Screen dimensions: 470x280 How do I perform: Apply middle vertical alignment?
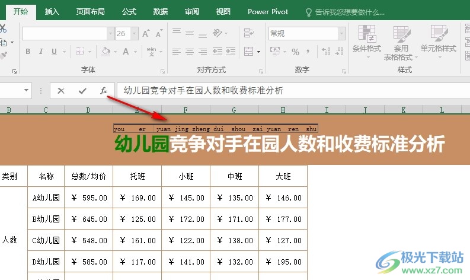[190, 33]
